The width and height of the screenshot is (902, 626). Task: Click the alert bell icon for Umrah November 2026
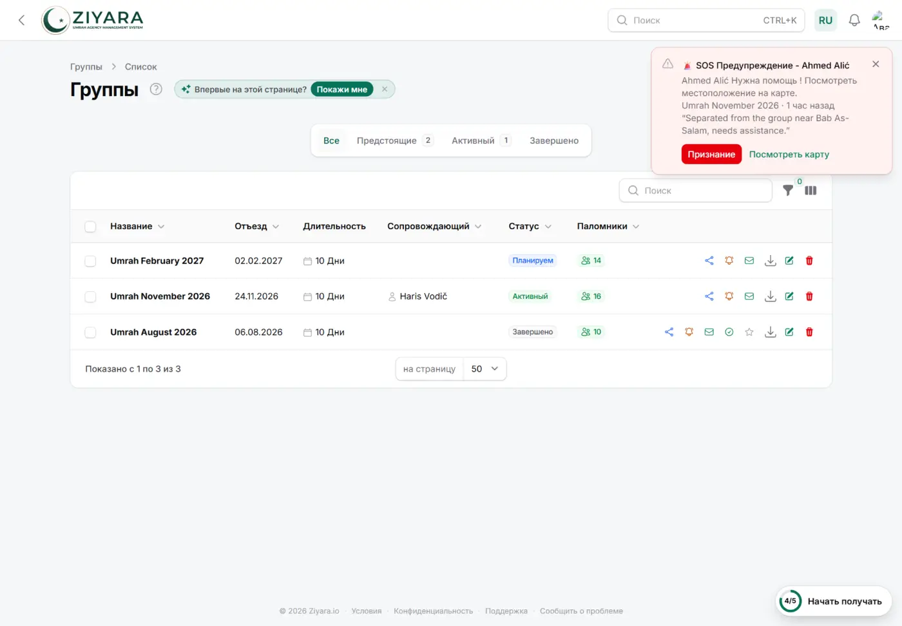[729, 296]
